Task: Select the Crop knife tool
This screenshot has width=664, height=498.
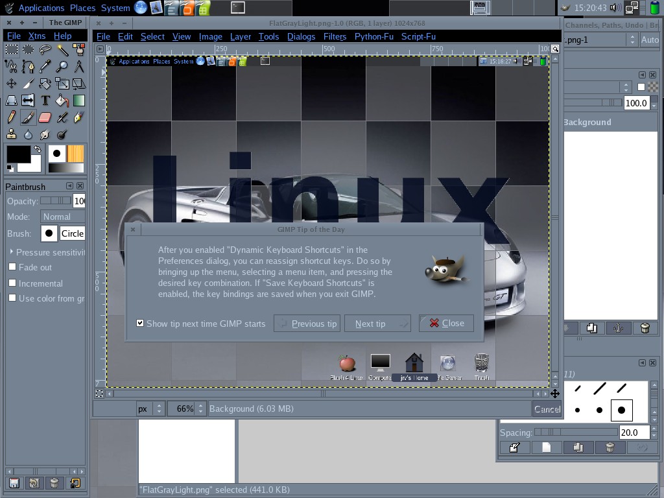Action: pos(29,84)
